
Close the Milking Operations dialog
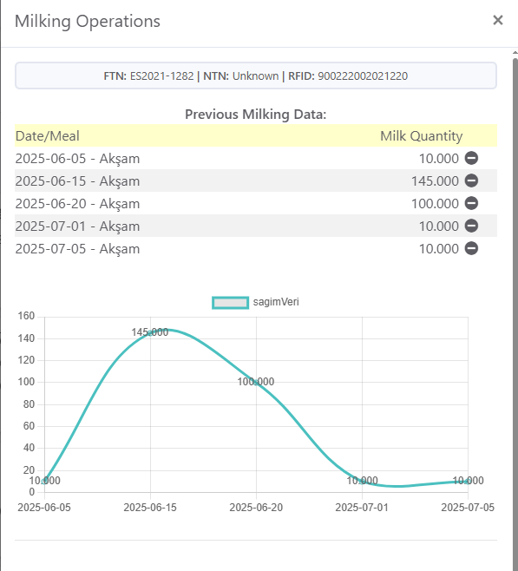[498, 20]
